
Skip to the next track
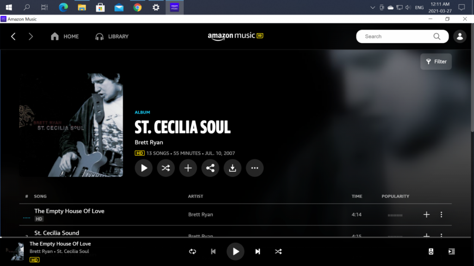[257, 252]
